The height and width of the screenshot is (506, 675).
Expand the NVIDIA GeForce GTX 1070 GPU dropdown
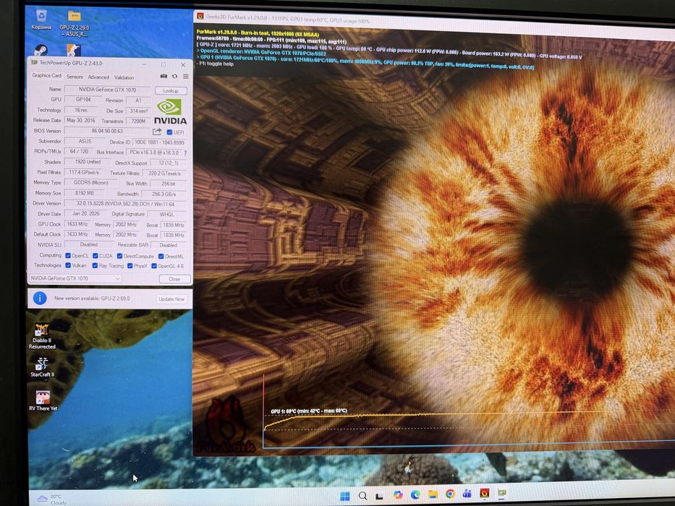pyautogui.click(x=75, y=278)
